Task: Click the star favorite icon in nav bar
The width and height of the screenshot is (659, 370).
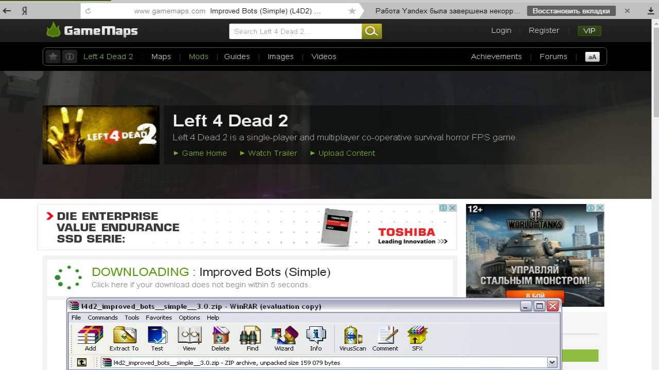Action: (53, 57)
